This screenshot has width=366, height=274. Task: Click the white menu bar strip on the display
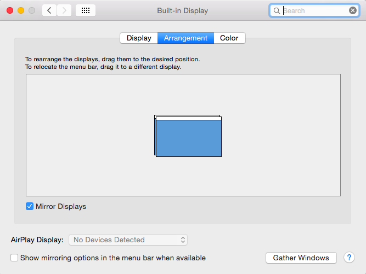188,117
